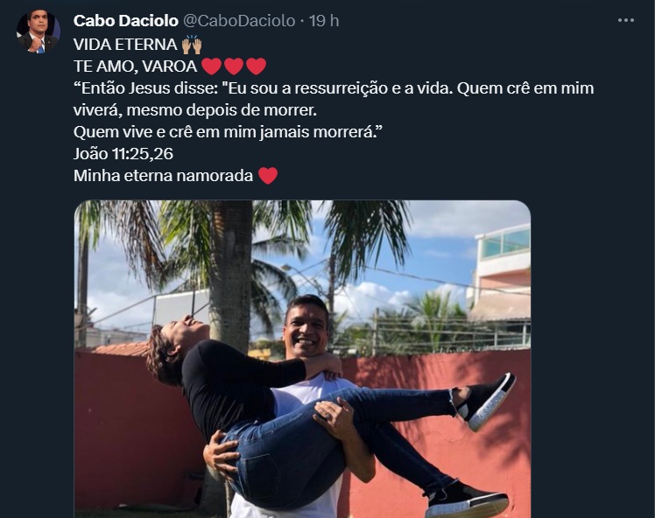
Task: Open the attached photo of the couple
Action: 302,359
